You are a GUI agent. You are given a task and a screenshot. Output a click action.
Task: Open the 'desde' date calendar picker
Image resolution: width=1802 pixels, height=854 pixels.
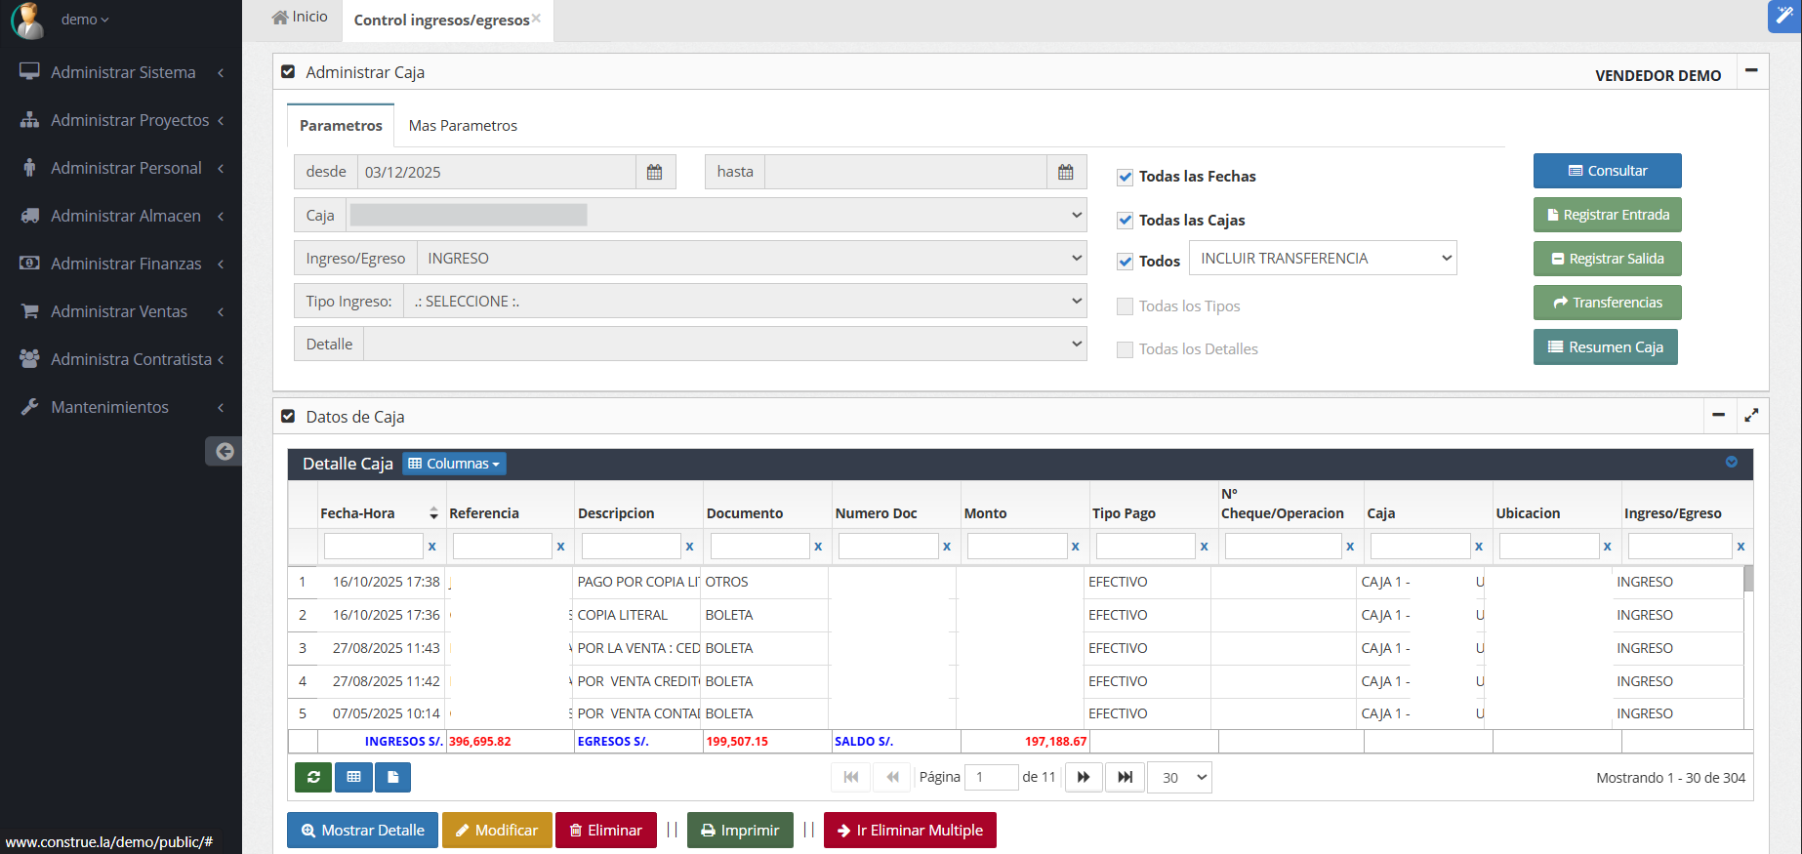[x=654, y=172]
